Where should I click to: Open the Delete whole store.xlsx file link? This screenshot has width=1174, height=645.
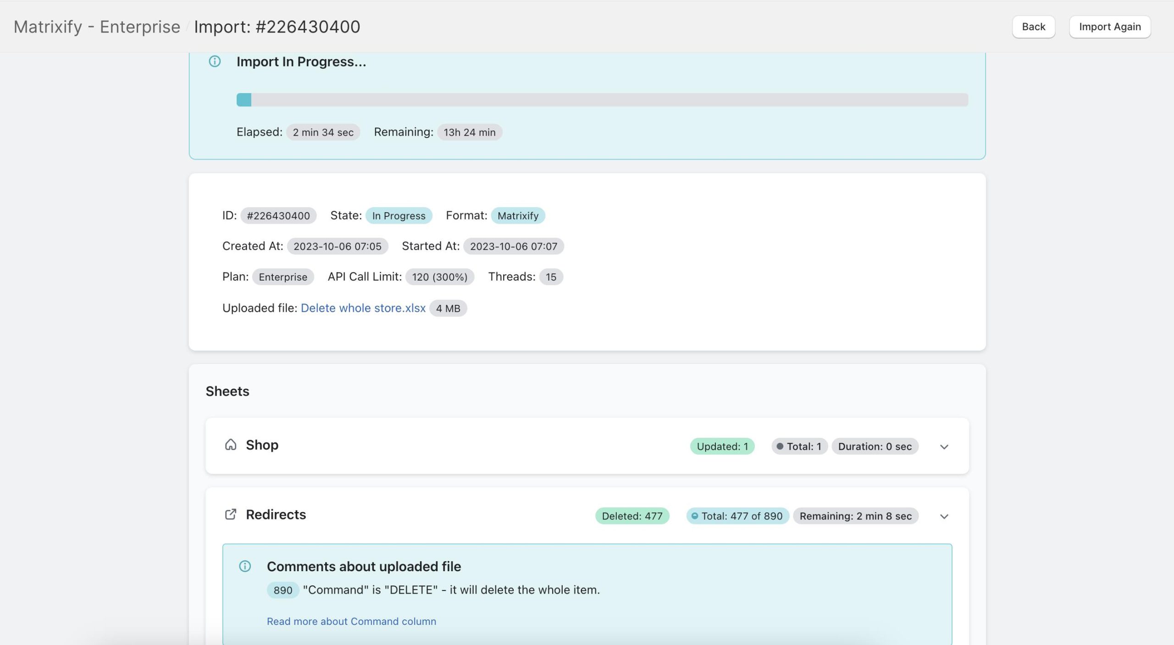click(363, 308)
